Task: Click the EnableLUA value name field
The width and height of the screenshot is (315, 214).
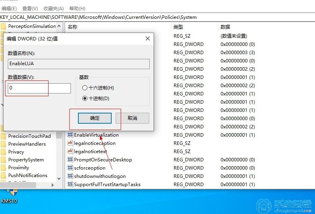Action: coord(79,64)
